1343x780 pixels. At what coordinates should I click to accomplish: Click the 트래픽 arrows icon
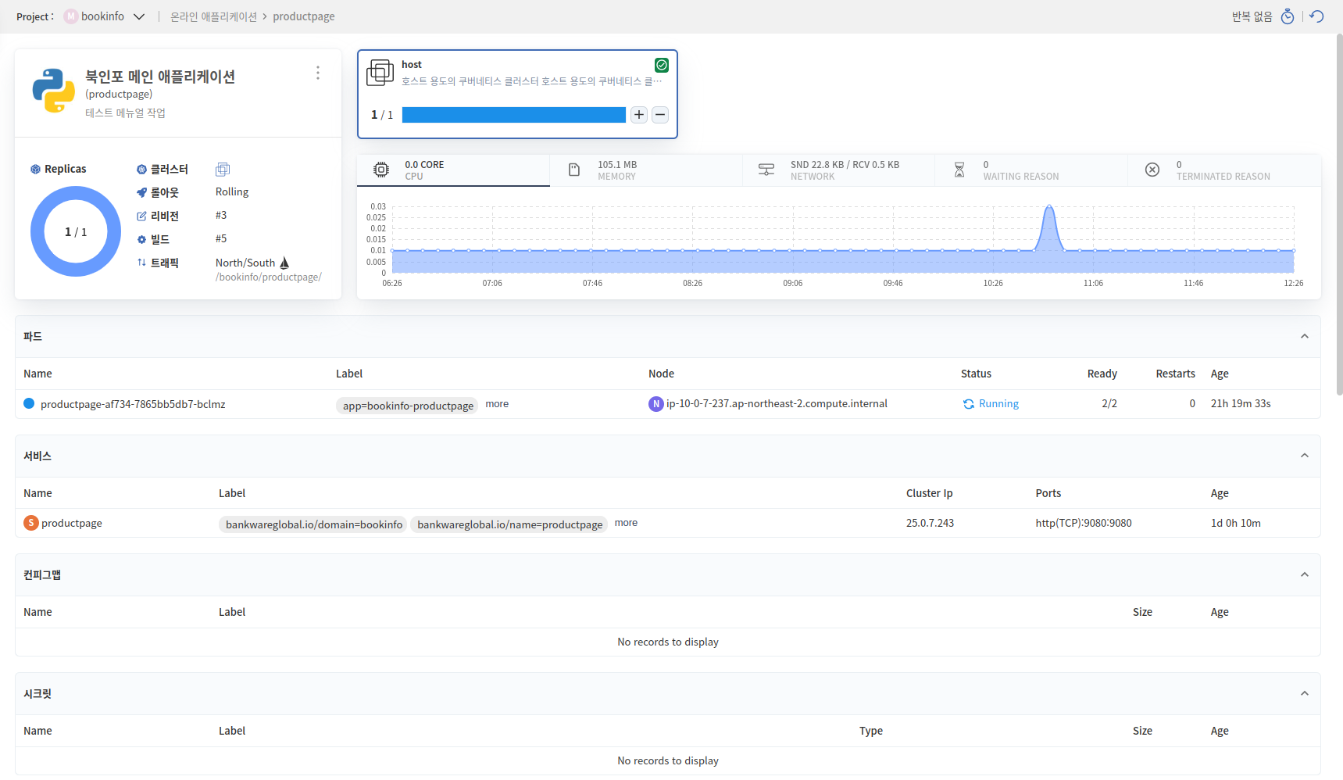pyautogui.click(x=141, y=263)
